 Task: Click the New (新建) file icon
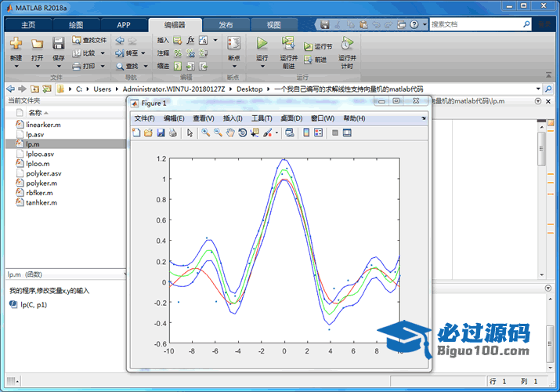click(x=16, y=43)
